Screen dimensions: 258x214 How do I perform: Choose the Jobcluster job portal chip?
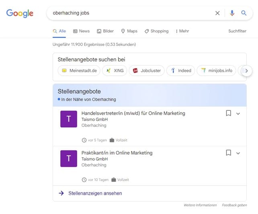[147, 71]
